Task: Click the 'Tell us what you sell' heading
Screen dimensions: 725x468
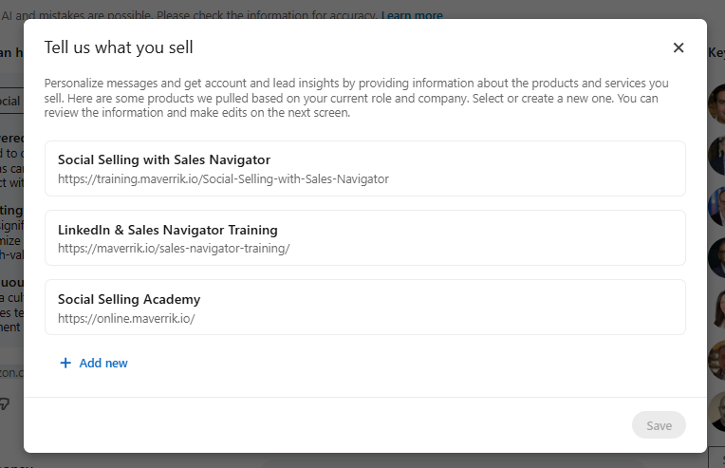Action: pyautogui.click(x=119, y=47)
